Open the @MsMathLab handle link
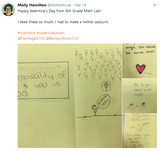This screenshot has width=160, height=151. click(x=59, y=5)
